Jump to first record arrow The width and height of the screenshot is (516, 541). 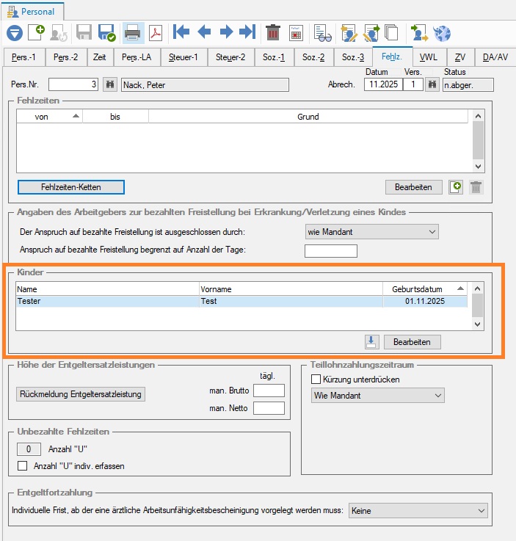point(181,32)
